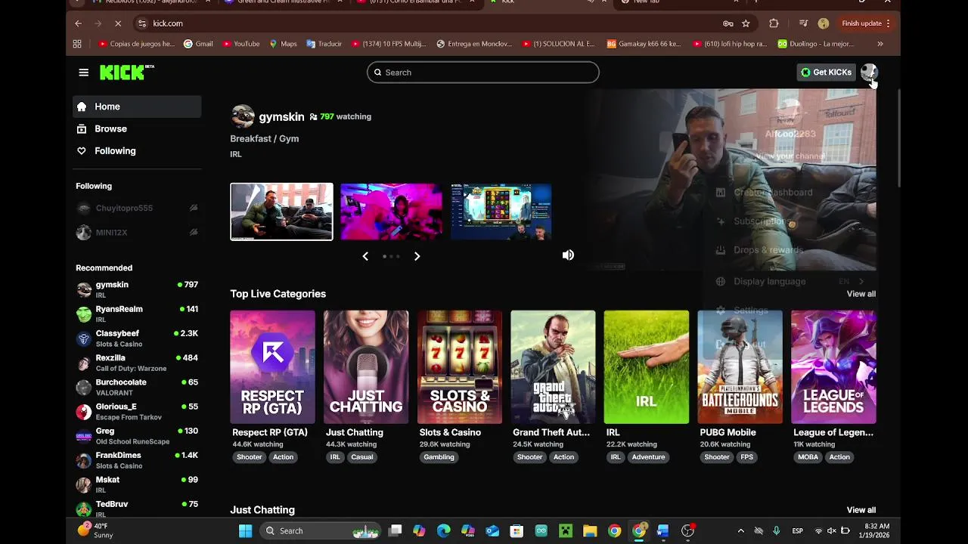
Task: Click the Get KICKs button
Action: point(826,73)
